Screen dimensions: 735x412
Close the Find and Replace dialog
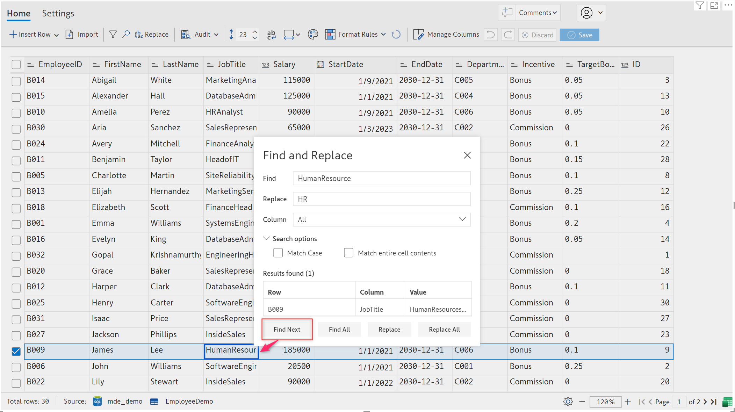click(467, 155)
